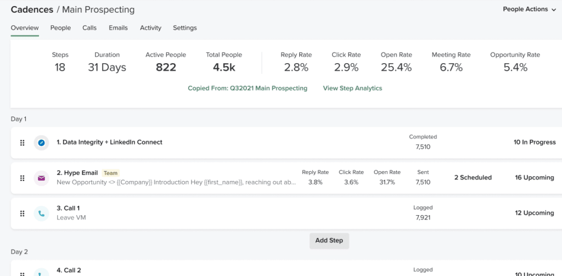
Task: Open the Activity tab
Action: pos(150,27)
